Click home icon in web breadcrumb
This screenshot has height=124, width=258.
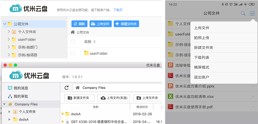pyautogui.click(x=73, y=32)
